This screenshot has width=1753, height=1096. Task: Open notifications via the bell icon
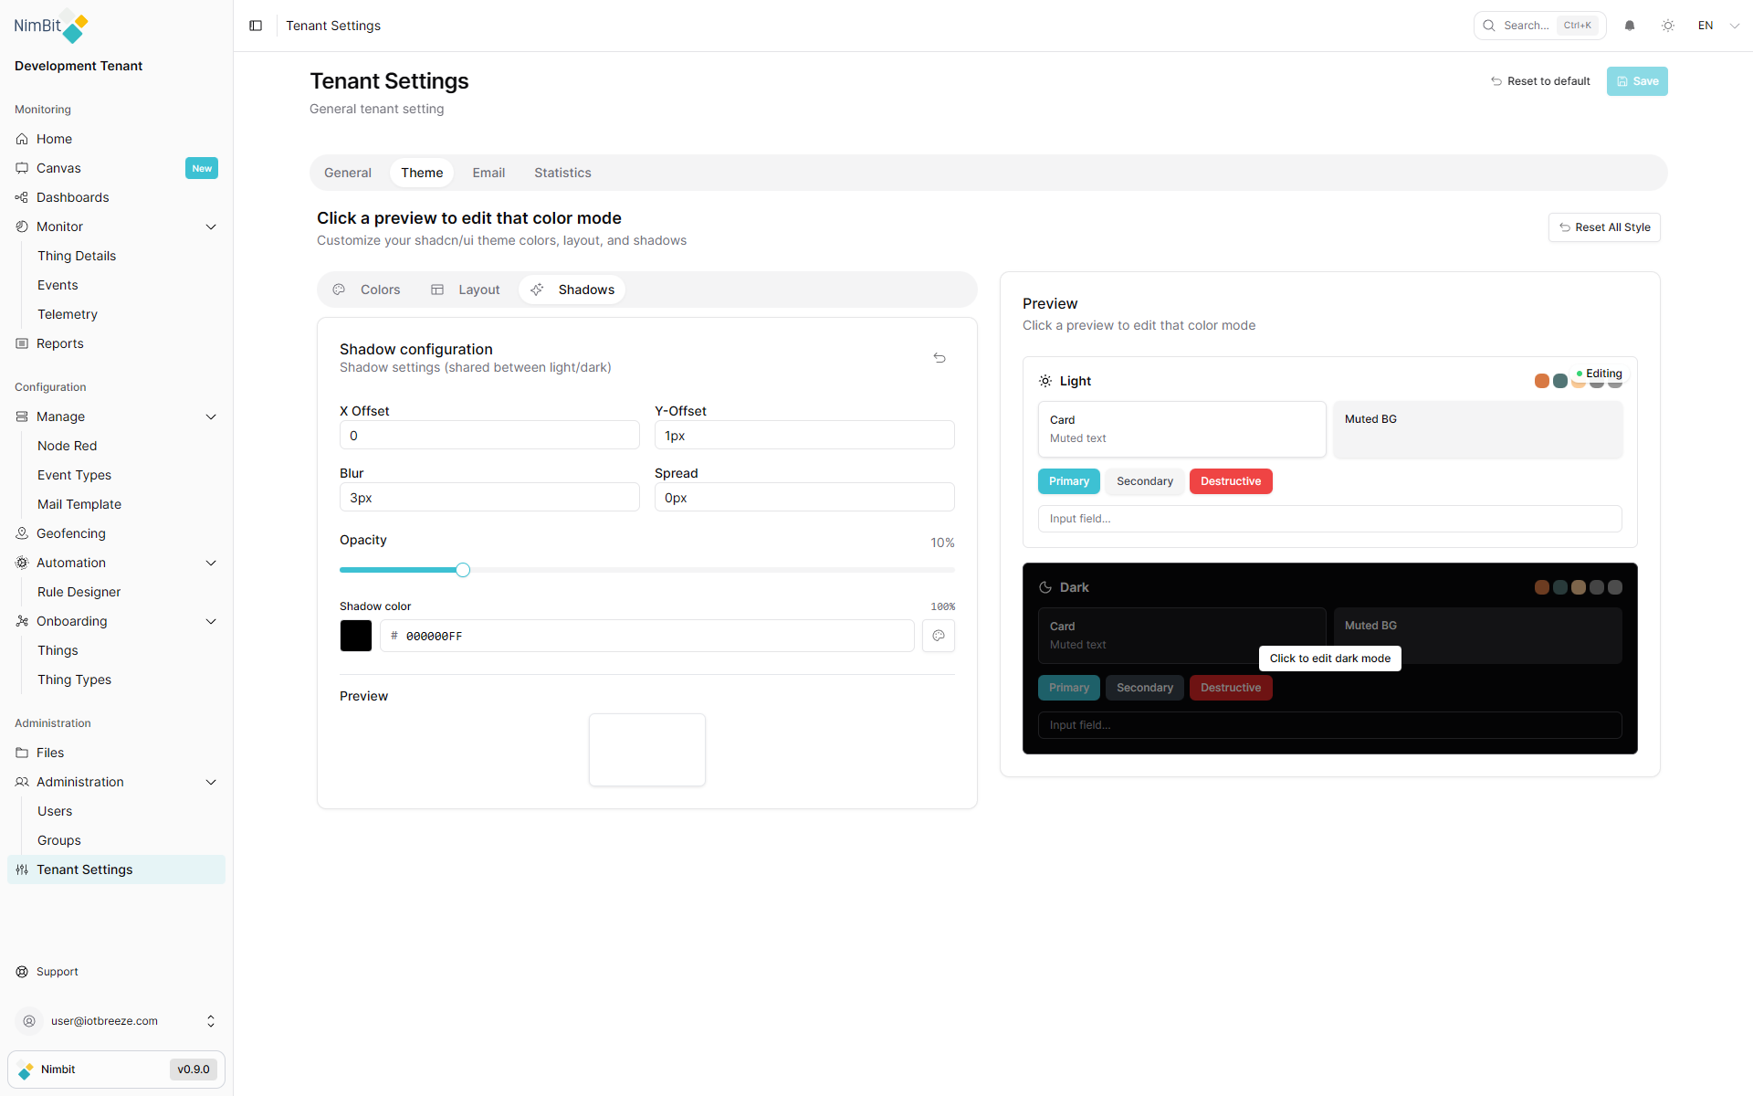point(1630,26)
